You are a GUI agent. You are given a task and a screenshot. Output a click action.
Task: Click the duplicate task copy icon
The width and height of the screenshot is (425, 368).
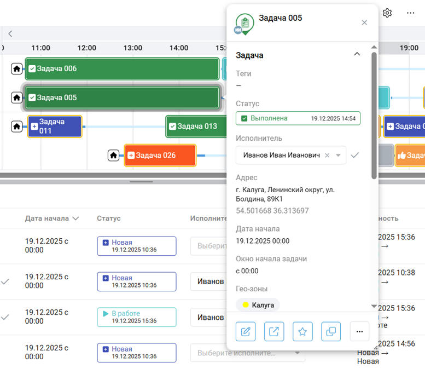click(x=331, y=331)
